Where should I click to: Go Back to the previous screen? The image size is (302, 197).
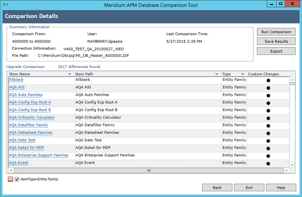217,188
